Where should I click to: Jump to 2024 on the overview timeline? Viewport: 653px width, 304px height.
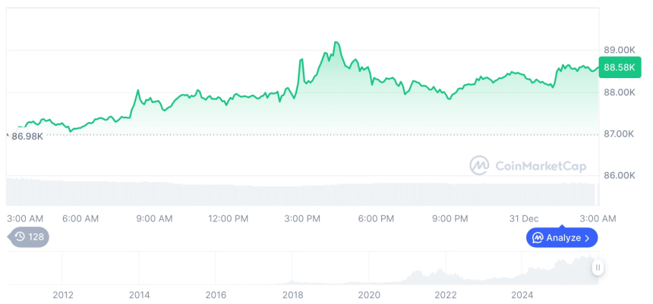tap(522, 294)
